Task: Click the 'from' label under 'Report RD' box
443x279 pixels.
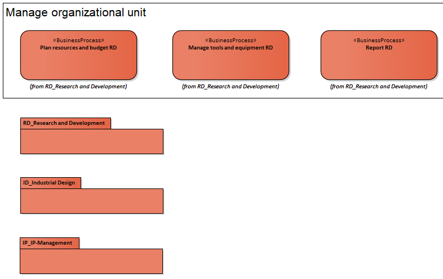Action: (x=379, y=87)
